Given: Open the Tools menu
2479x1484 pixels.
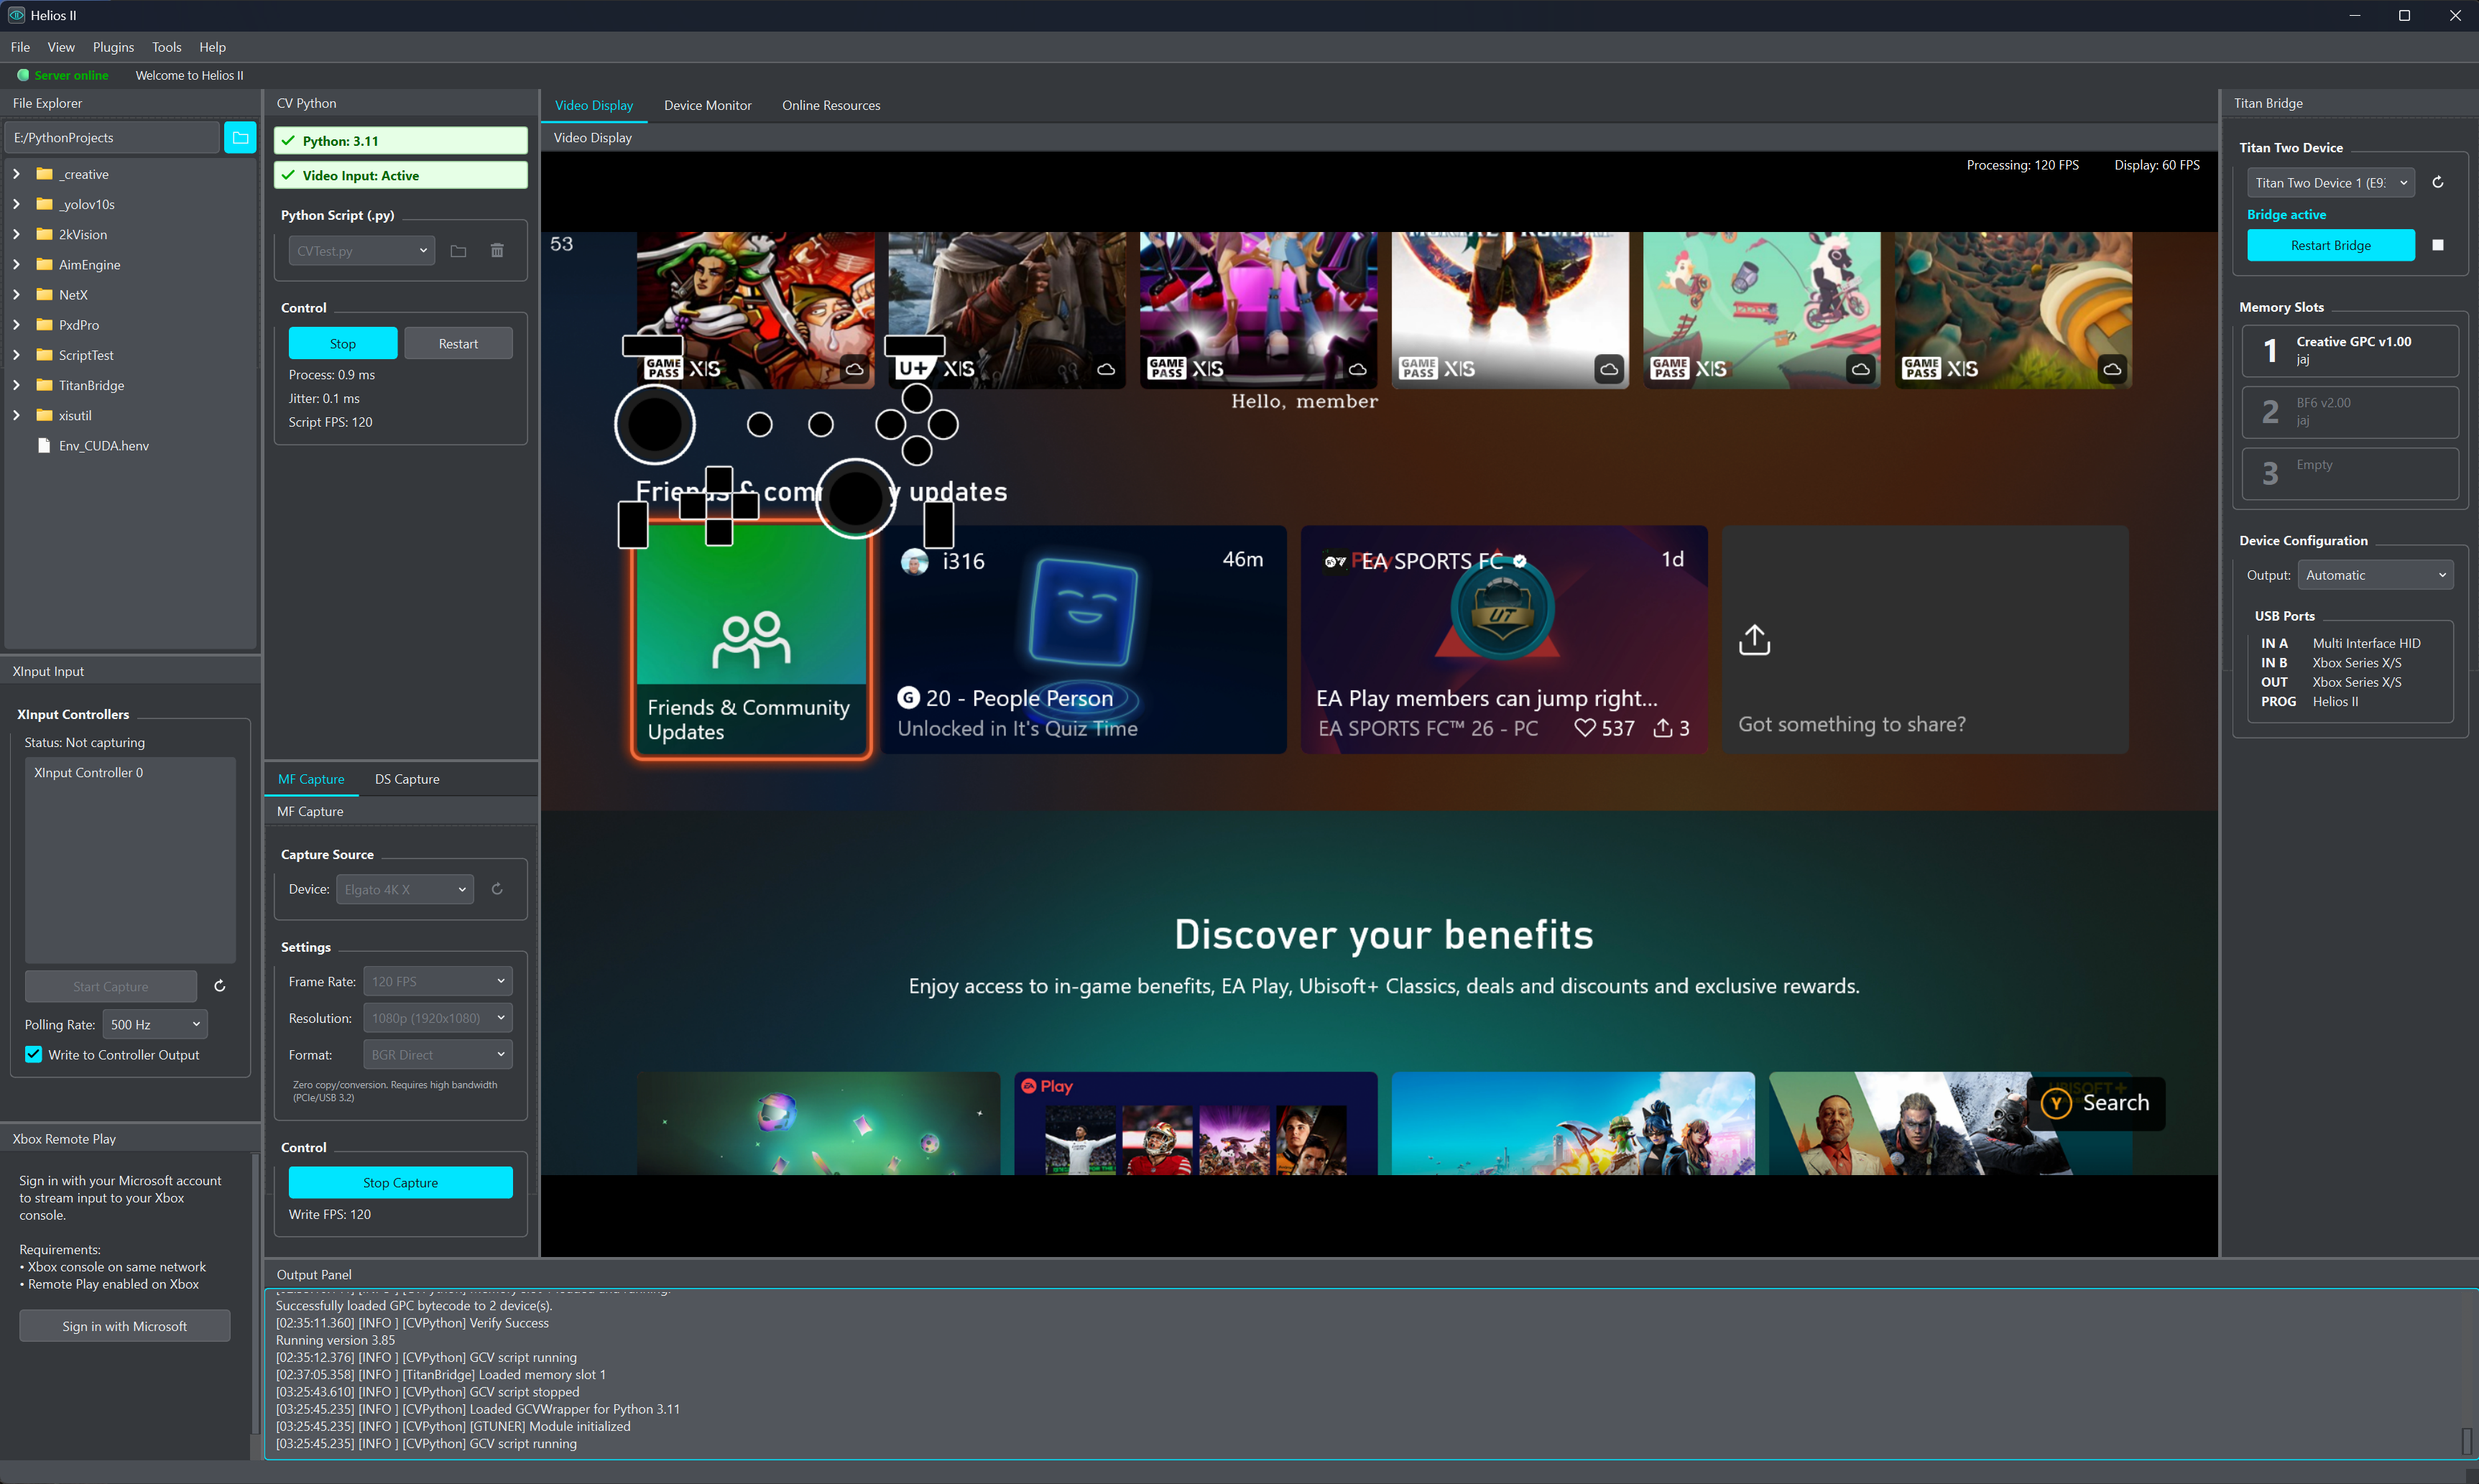Looking at the screenshot, I should coord(166,47).
